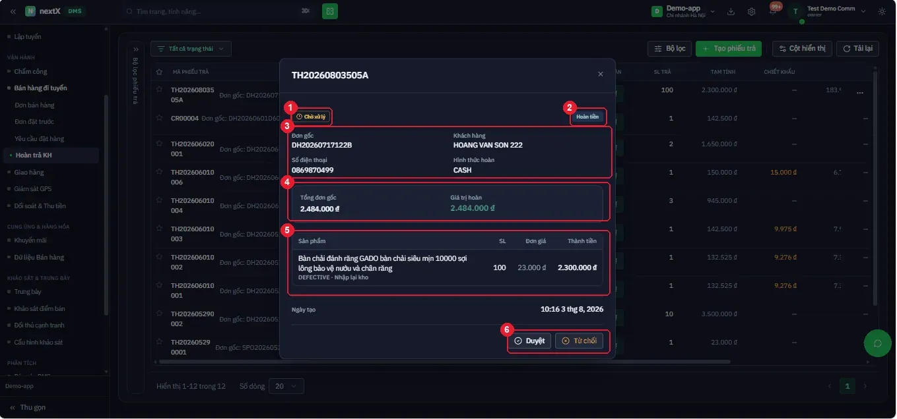Go to Khuyến mãi menu item
The width and height of the screenshot is (897, 419).
[x=30, y=240]
